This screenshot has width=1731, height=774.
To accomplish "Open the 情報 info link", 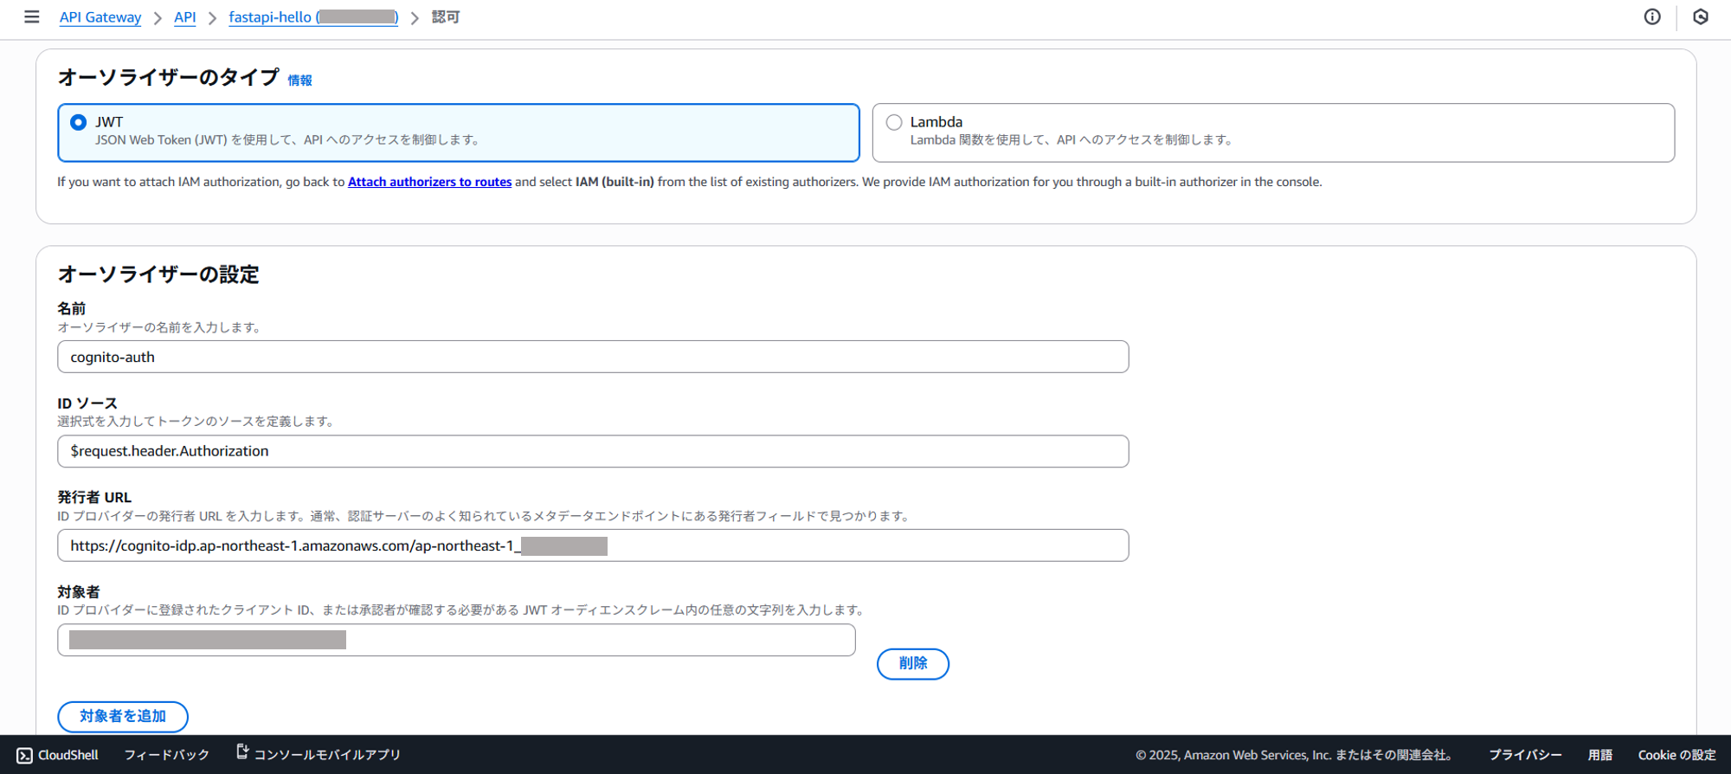I will pyautogui.click(x=300, y=81).
